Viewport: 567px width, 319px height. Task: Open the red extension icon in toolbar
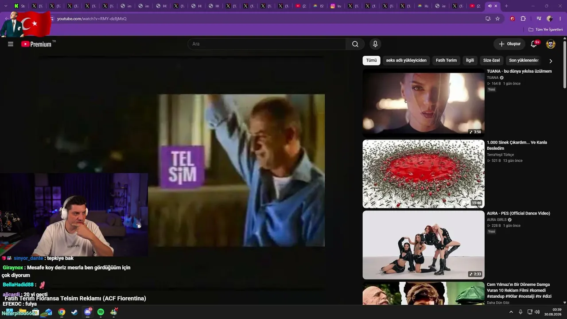[513, 19]
